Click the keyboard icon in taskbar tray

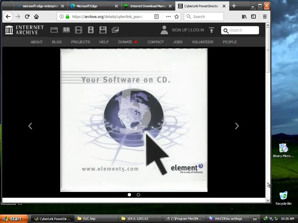click(x=255, y=219)
